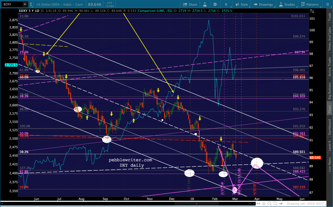Click the Patterns button

tap(310, 4)
